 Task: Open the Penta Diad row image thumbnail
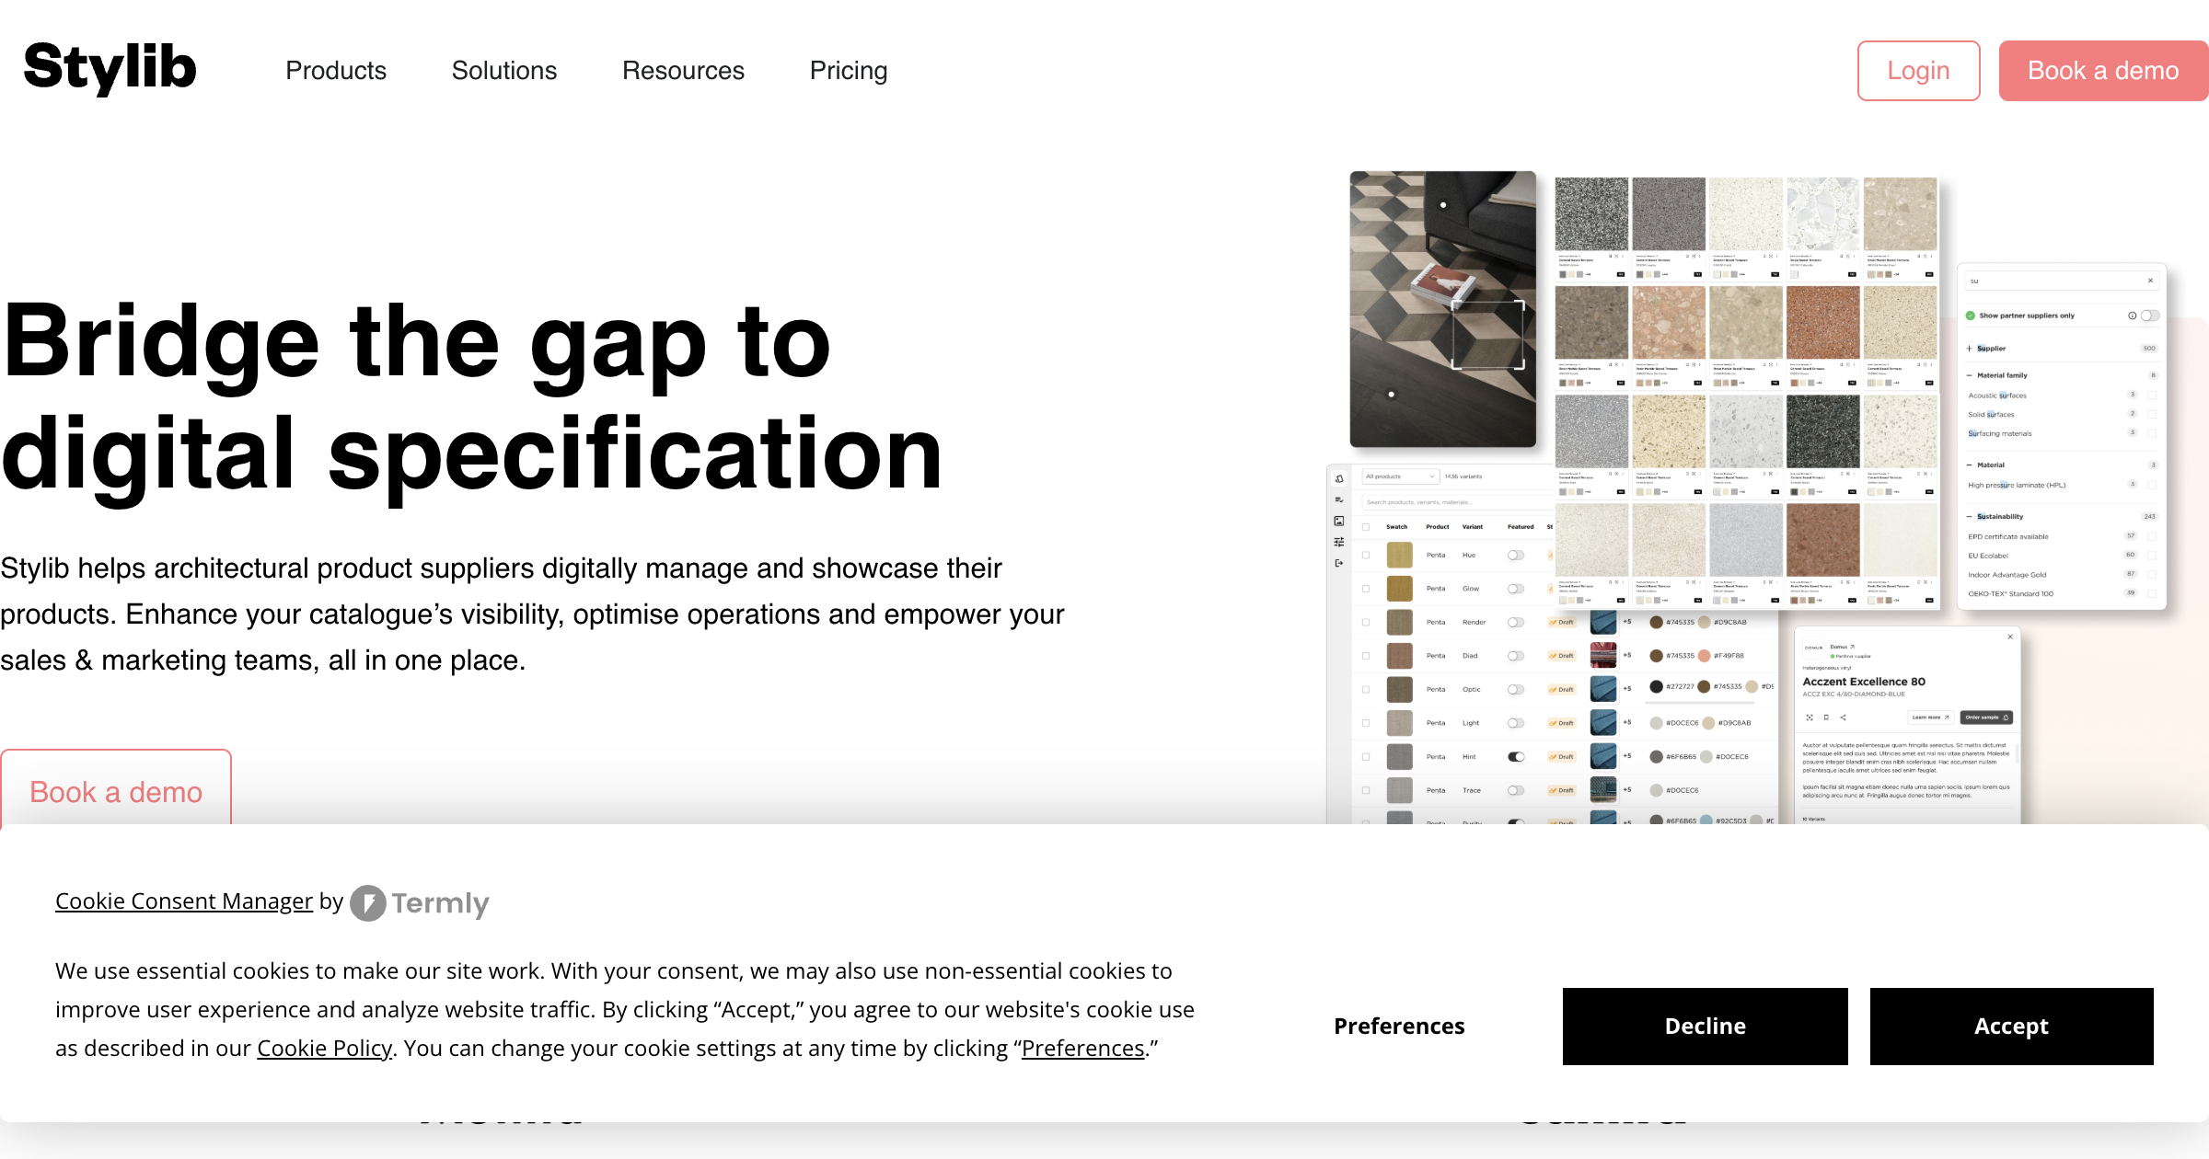pos(1602,655)
